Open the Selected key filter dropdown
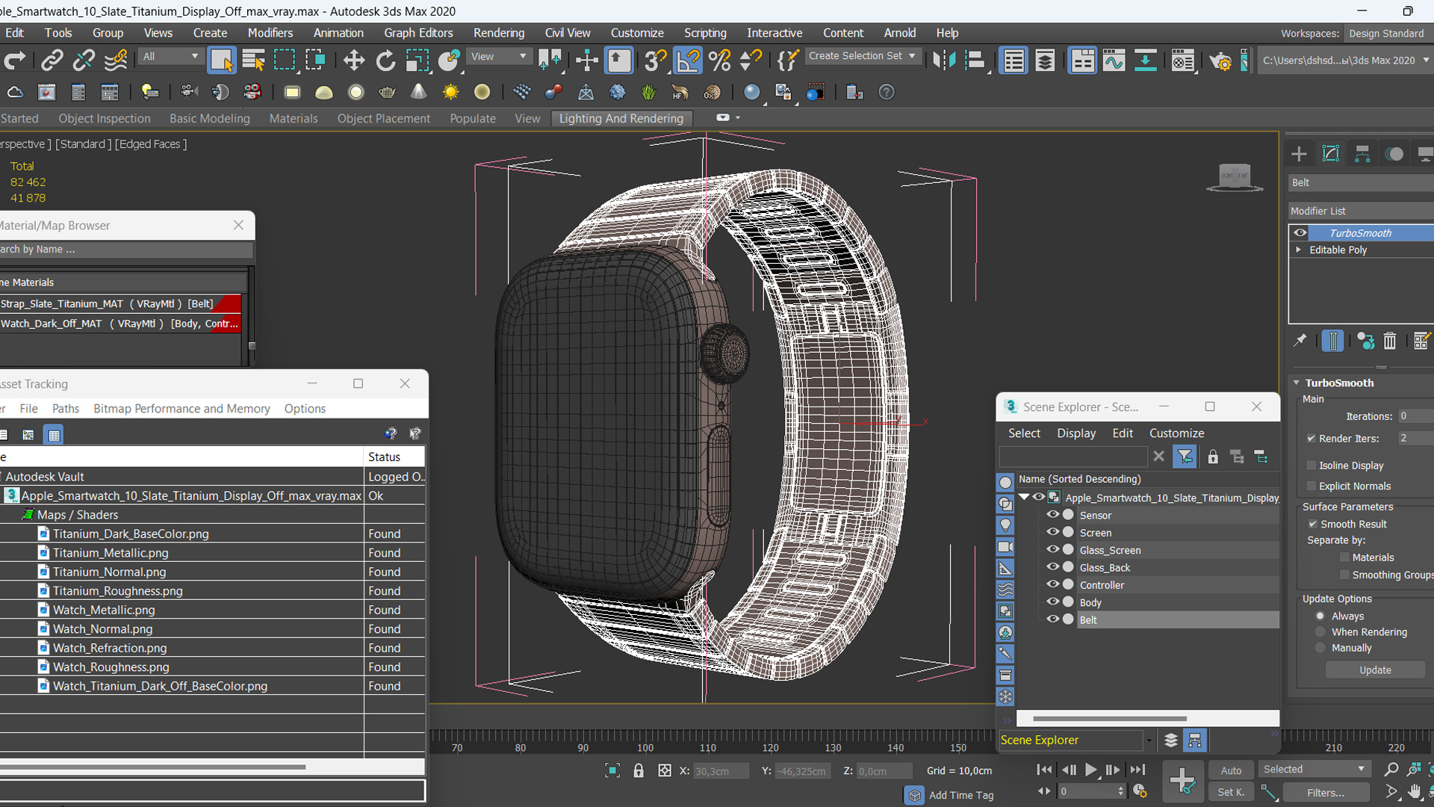Image resolution: width=1434 pixels, height=807 pixels. (1314, 770)
